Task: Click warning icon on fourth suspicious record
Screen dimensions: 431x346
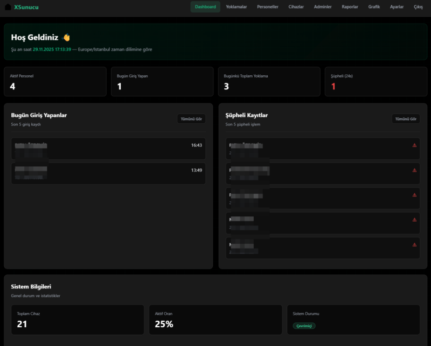Action: (414, 220)
